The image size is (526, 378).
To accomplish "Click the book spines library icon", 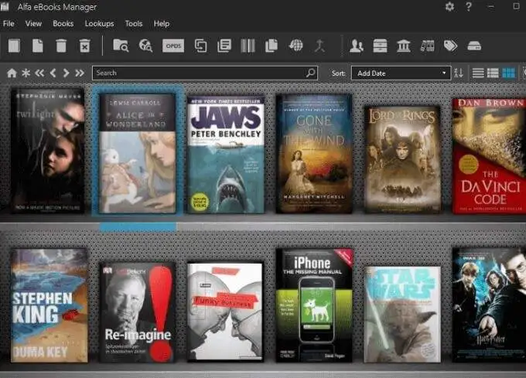I will [248, 46].
